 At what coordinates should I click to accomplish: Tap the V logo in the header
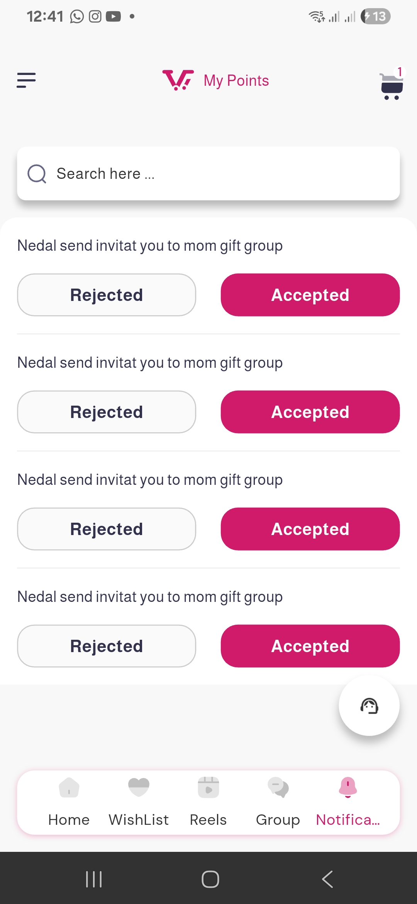click(178, 80)
